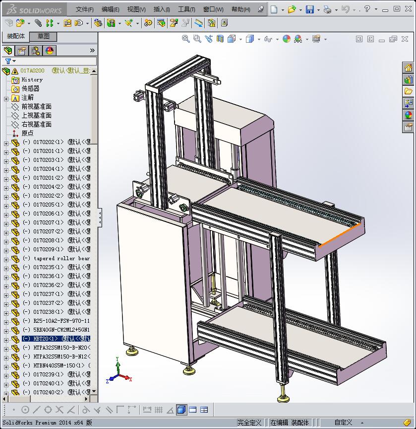Click the Print icon in the top toolbar
The image size is (416, 429).
coord(327,9)
